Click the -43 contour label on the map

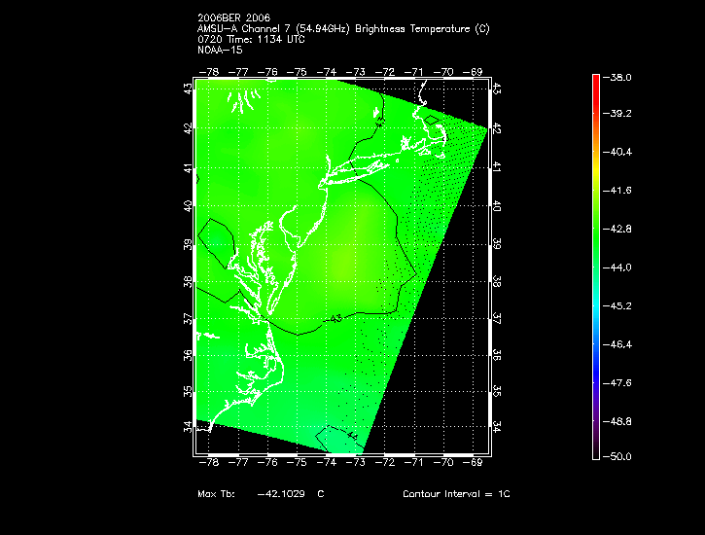pyautogui.click(x=334, y=319)
